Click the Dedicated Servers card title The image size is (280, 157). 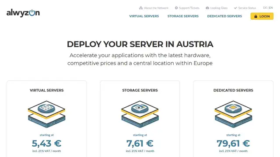coord(233,90)
